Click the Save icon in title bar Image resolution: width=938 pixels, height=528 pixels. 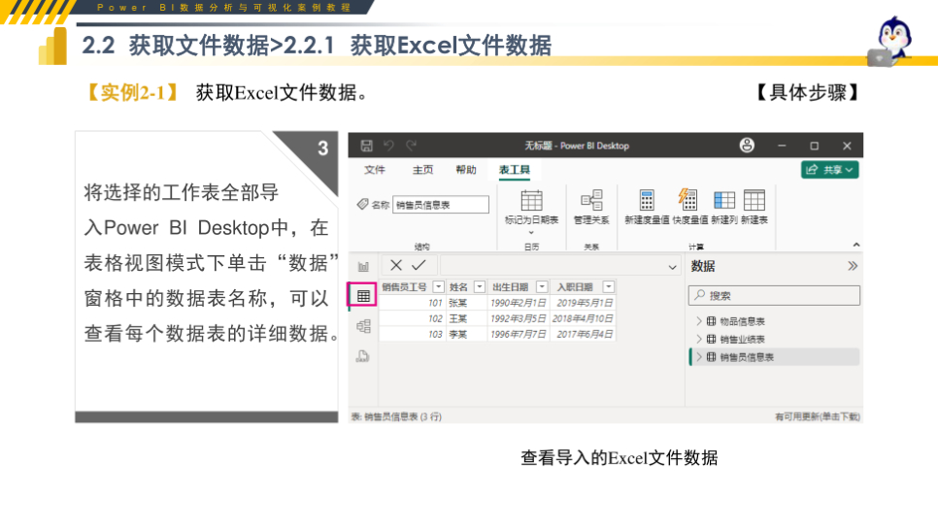367,146
